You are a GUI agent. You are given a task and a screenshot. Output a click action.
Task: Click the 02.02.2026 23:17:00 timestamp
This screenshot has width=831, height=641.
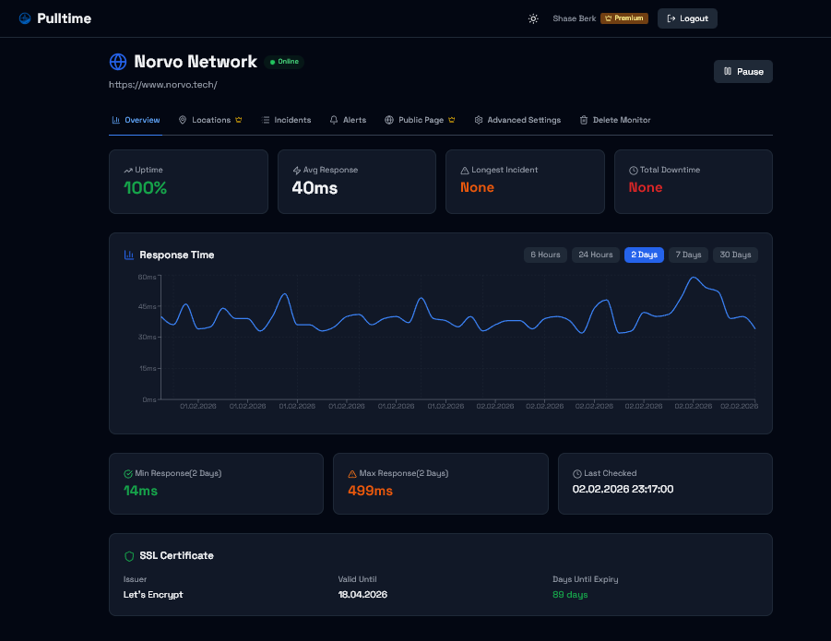click(623, 489)
